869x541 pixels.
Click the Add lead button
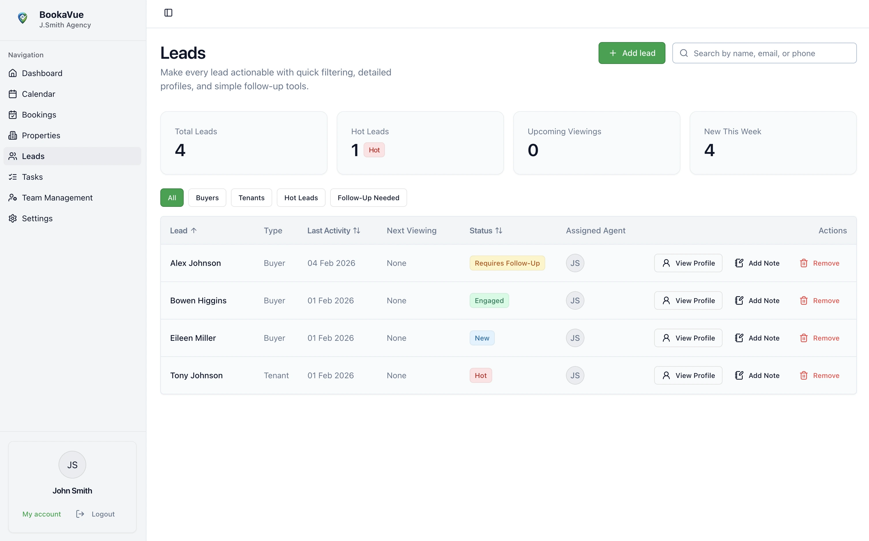pos(632,53)
